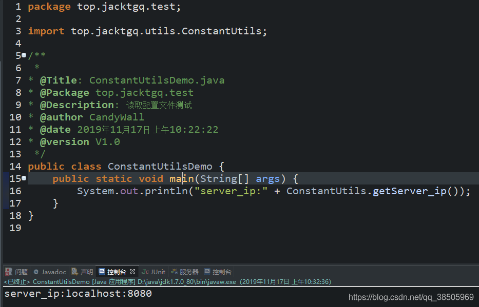Click the println method call
Screen dimensions: 479x307
pos(166,191)
